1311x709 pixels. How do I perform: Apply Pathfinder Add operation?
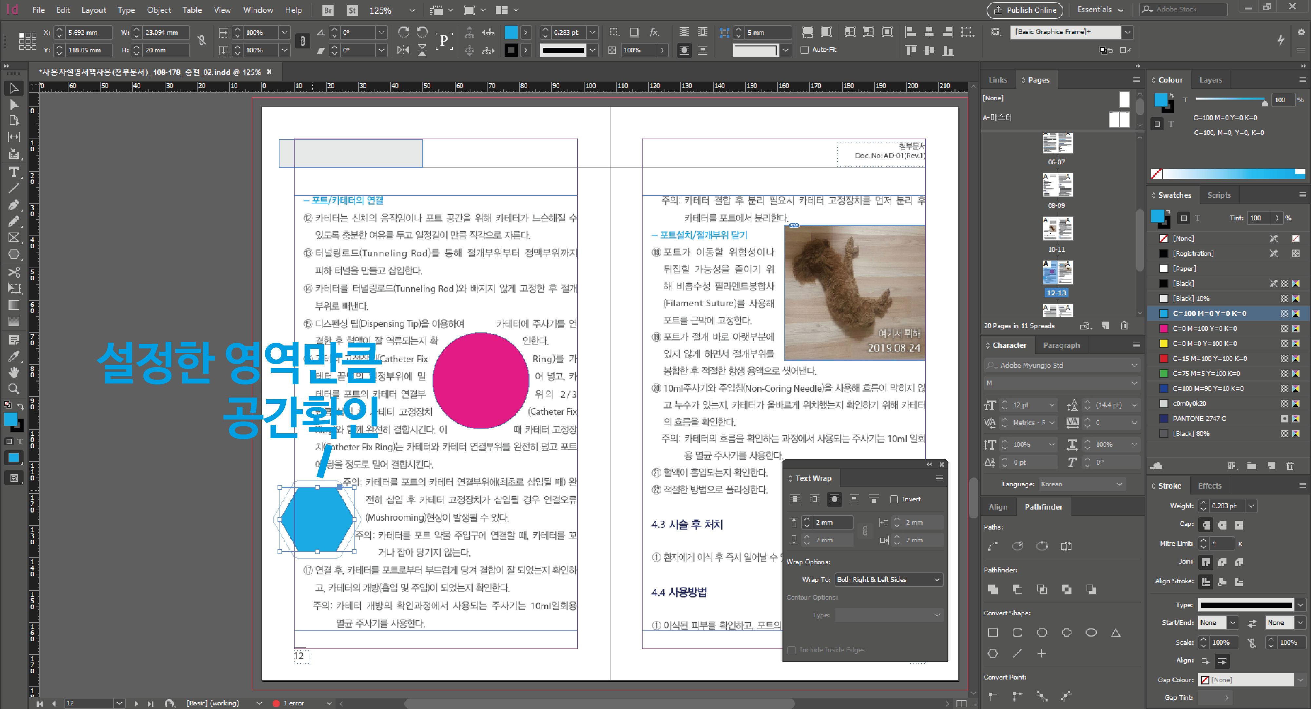(993, 589)
